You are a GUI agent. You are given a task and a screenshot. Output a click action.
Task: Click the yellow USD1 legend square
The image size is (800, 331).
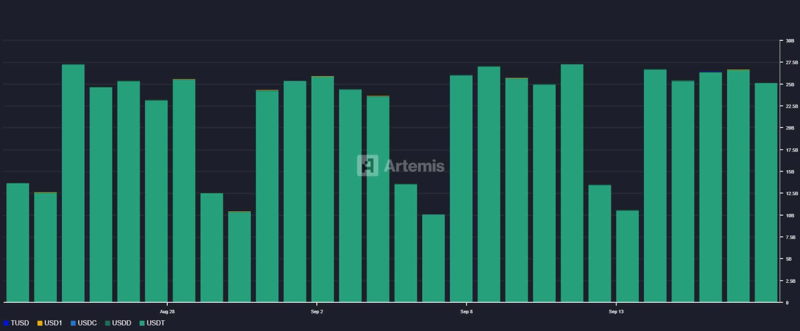coord(40,323)
